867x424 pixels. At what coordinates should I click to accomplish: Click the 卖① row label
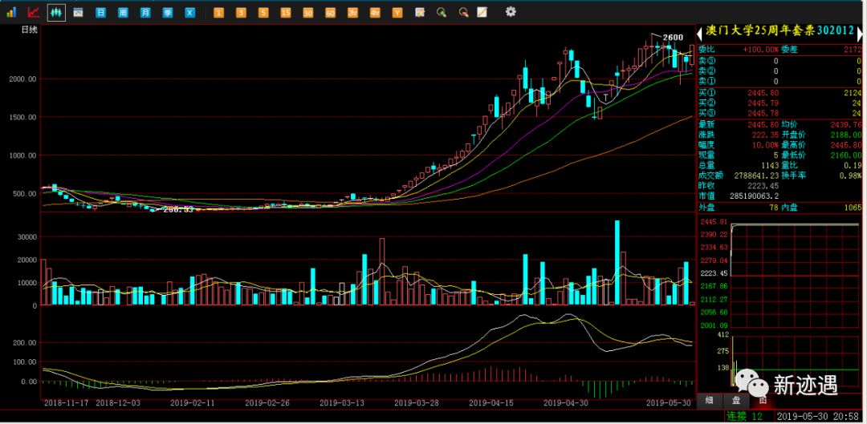coord(706,81)
